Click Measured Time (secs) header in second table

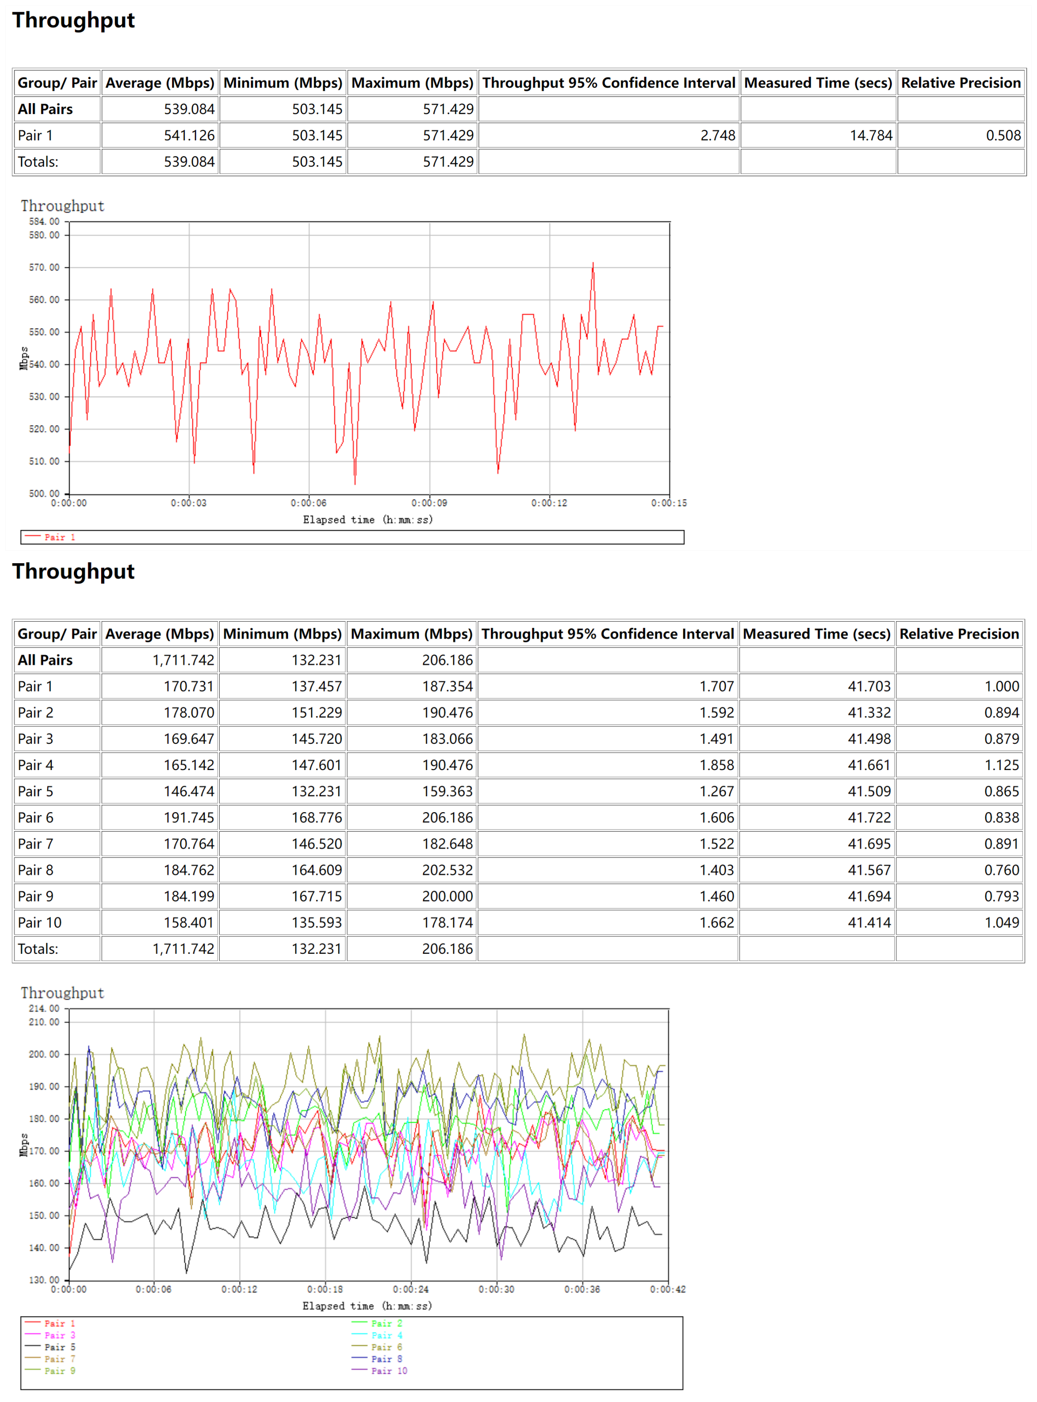pos(816,634)
